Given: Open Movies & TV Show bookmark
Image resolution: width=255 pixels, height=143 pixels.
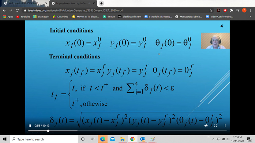Looking at the screenshot, I should click(x=85, y=17).
